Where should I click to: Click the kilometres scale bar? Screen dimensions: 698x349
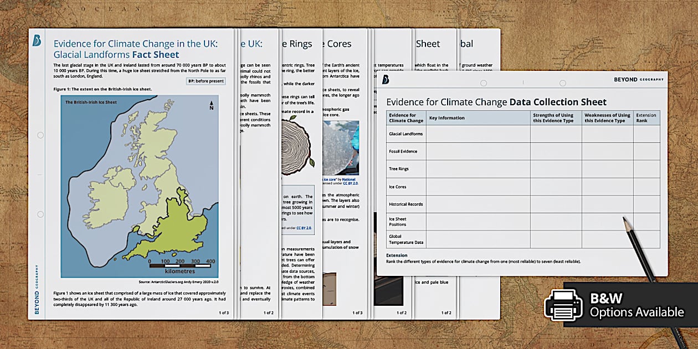click(x=181, y=265)
